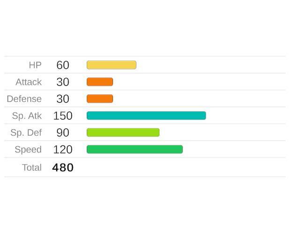Click the Defense row's value 30
The image size is (294, 233).
(63, 99)
